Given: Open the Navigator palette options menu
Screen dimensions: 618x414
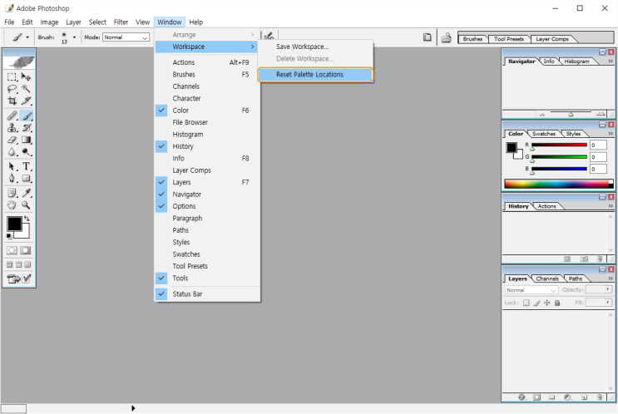Looking at the screenshot, I should click(x=611, y=61).
